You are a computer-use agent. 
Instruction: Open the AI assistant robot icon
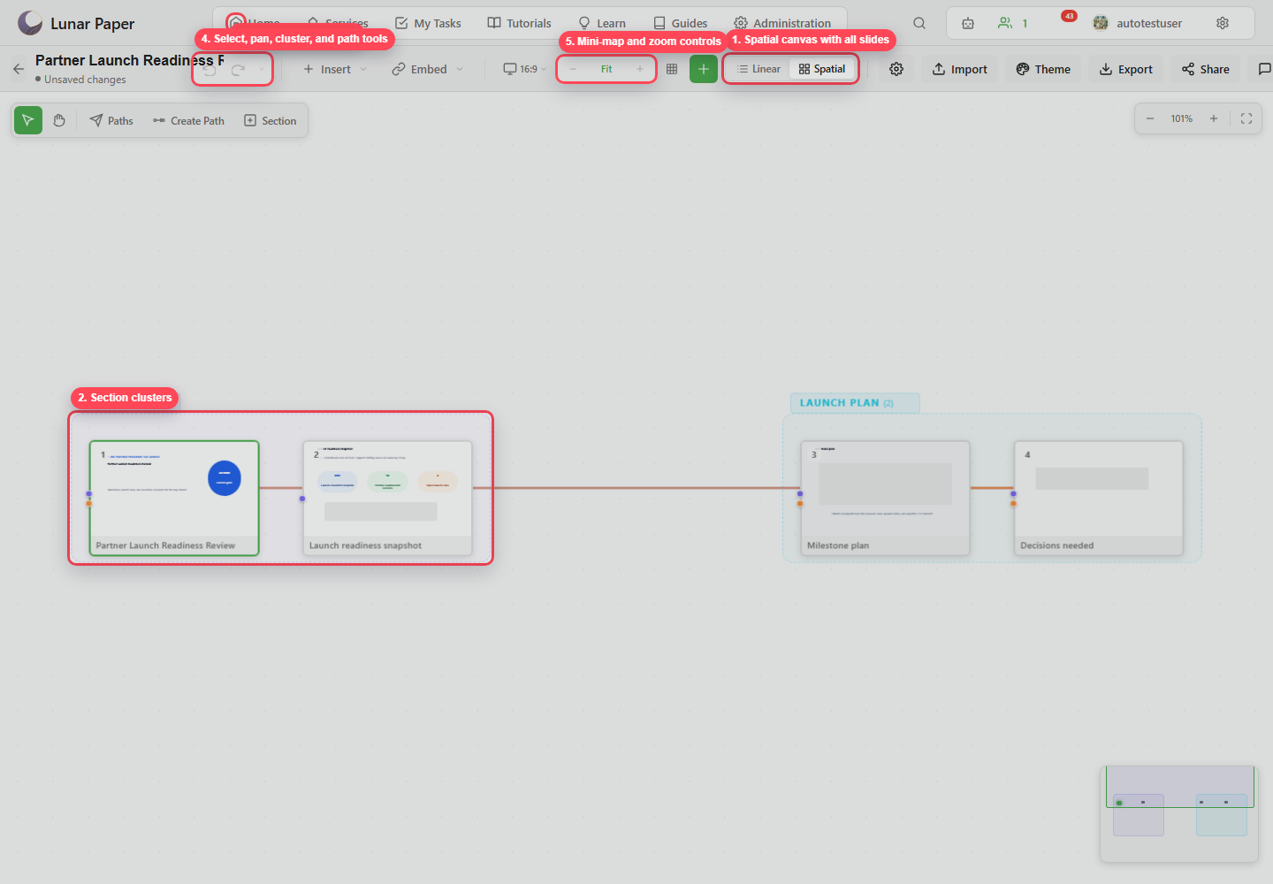(968, 23)
